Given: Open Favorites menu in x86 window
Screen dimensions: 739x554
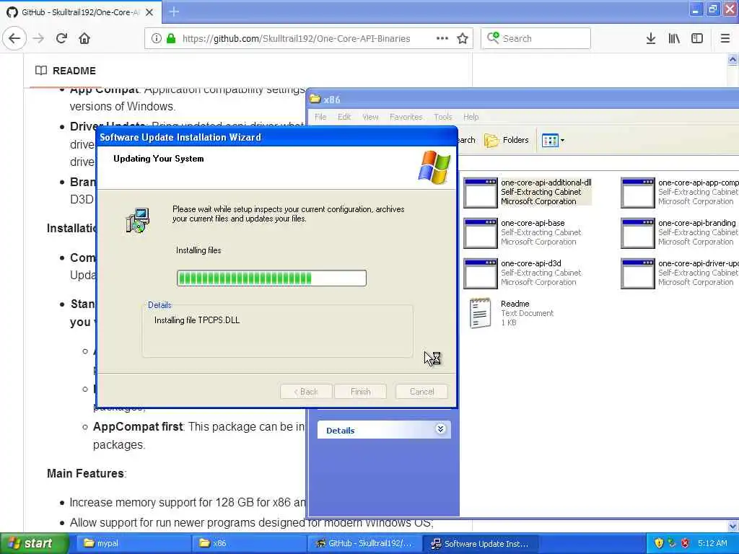Looking at the screenshot, I should click(x=406, y=117).
